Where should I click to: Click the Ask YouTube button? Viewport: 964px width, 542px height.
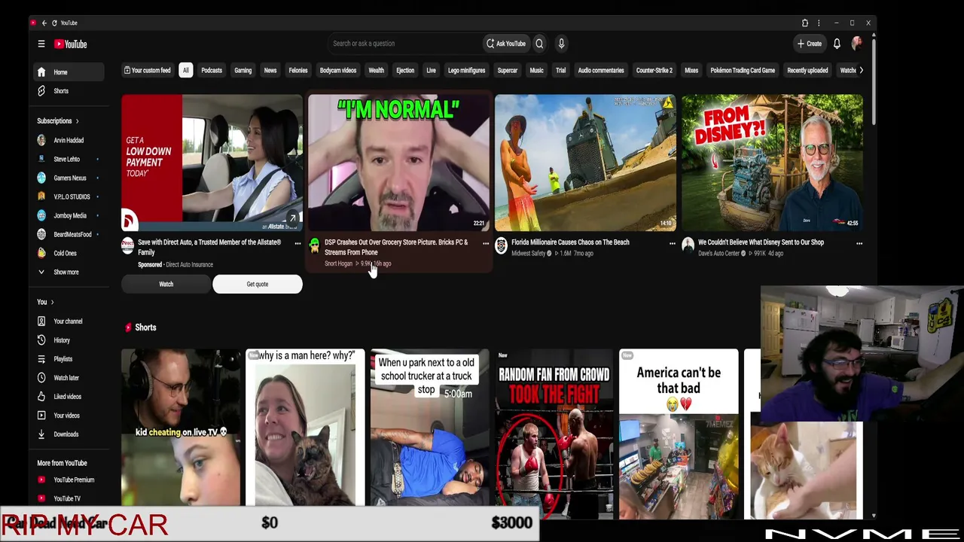(x=505, y=44)
